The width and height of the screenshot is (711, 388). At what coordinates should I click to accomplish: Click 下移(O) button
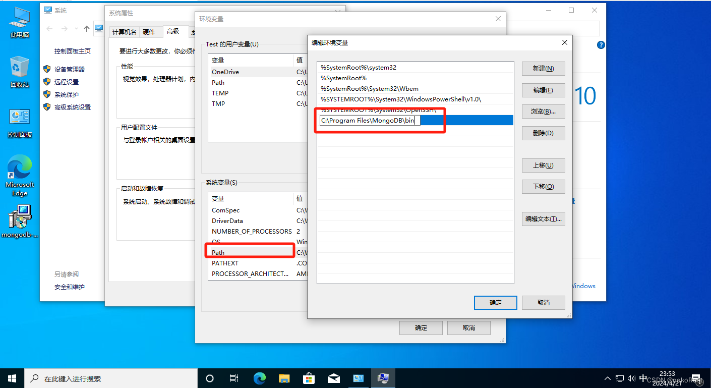click(543, 186)
